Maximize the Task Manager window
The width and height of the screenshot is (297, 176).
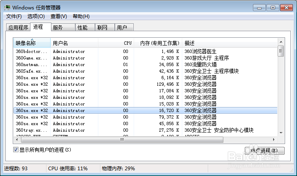point(273,8)
